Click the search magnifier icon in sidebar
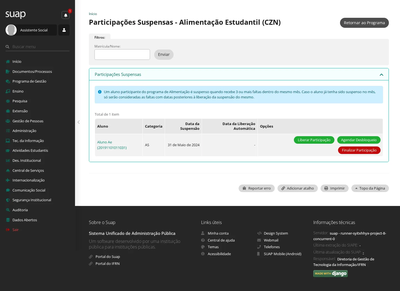Screen dimensions: 400x291 [x=7, y=47]
